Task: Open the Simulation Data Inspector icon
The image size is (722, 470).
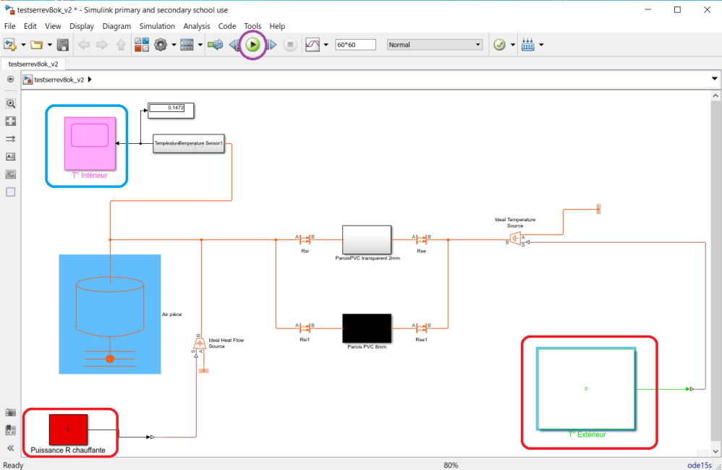Action: click(x=313, y=45)
